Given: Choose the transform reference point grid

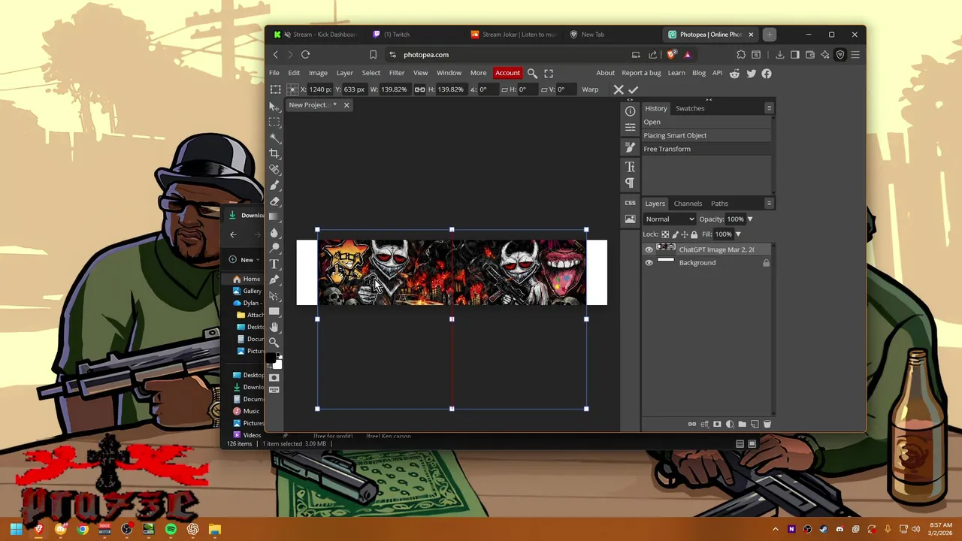Looking at the screenshot, I should click(292, 89).
